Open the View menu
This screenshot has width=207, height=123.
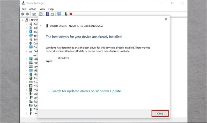42,9
